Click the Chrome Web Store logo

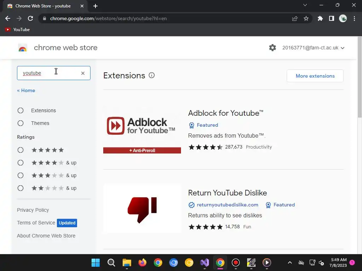point(23,48)
